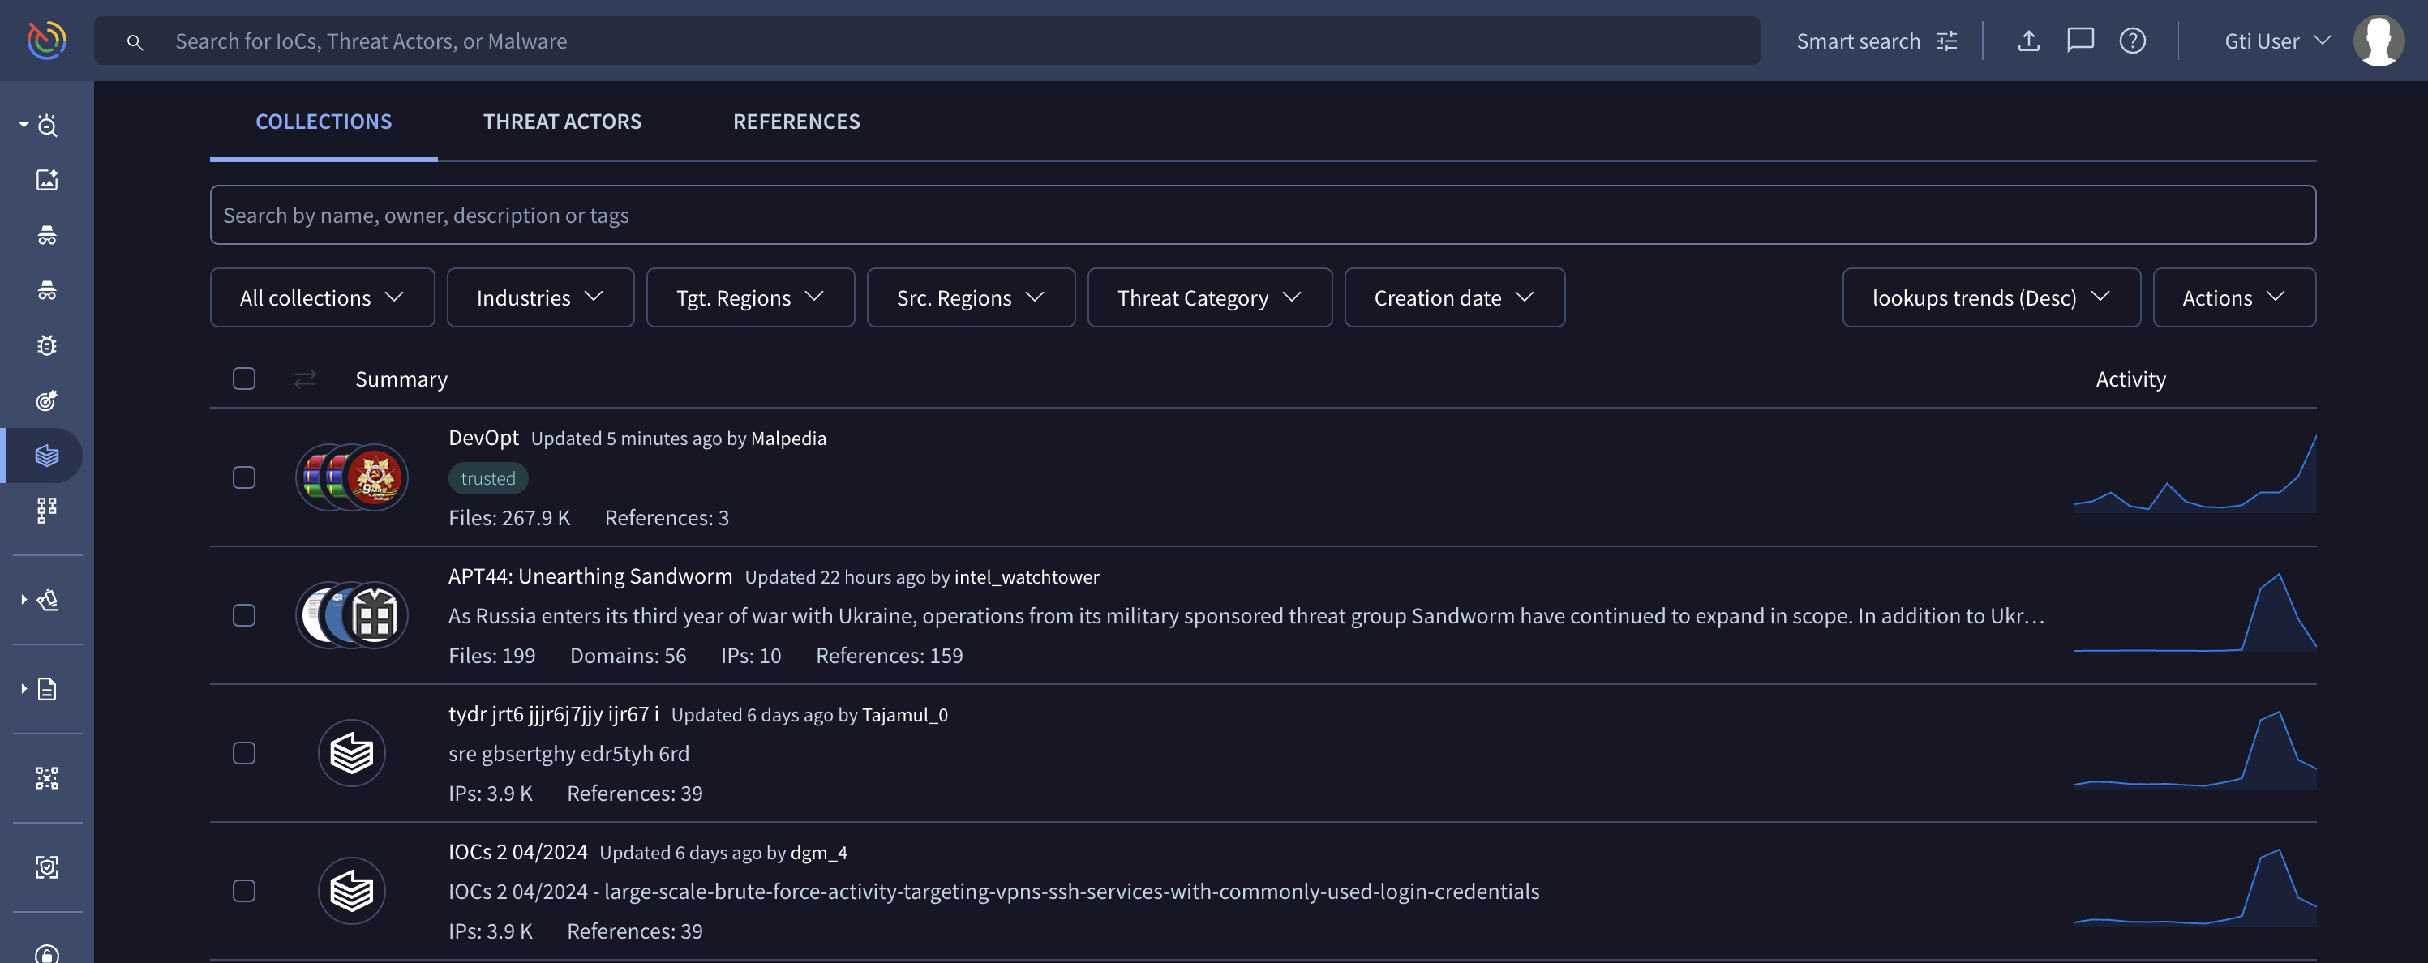Click the user avatar picture
The width and height of the screenshot is (2428, 963).
(2378, 41)
